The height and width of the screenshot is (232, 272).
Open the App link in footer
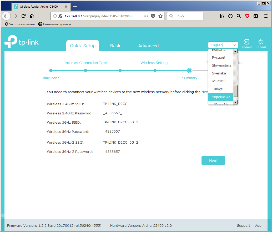point(258,226)
